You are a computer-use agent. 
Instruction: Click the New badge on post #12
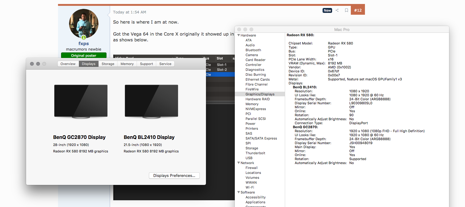tap(327, 10)
